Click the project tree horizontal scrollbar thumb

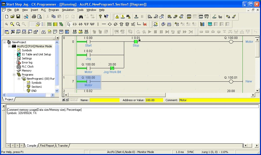tap(26, 95)
